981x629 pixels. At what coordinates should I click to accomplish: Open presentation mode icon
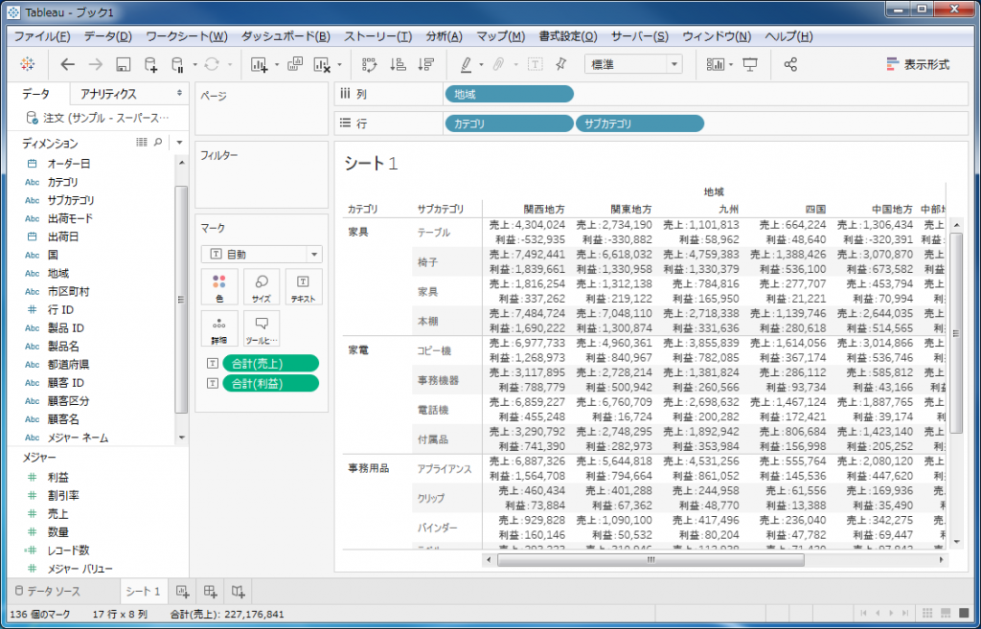tap(750, 64)
